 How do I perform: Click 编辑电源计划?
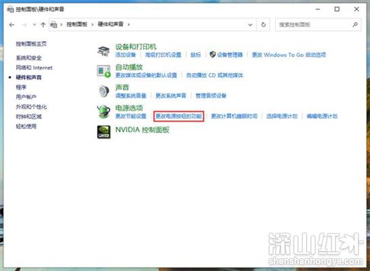[x=322, y=116]
